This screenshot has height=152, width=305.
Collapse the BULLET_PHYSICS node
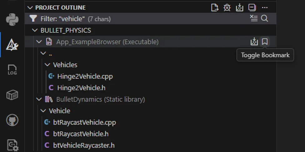coord(35,30)
